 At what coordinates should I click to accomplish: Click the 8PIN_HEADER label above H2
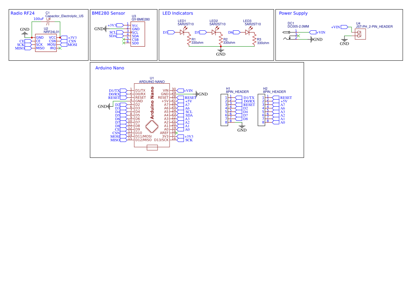pos(274,92)
